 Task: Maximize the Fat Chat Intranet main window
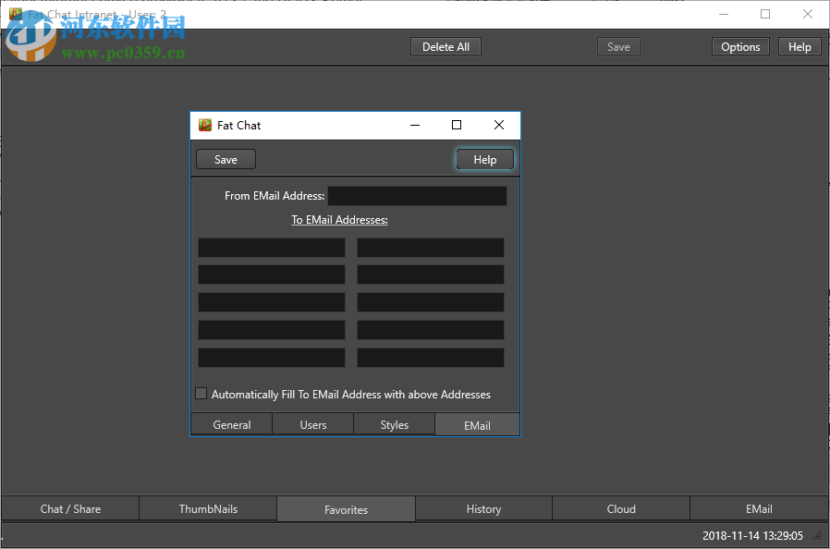point(765,14)
